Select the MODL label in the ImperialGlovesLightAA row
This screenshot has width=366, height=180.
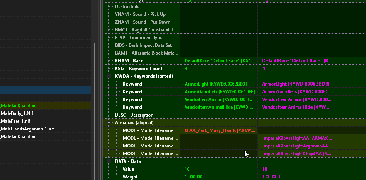click(x=150, y=138)
